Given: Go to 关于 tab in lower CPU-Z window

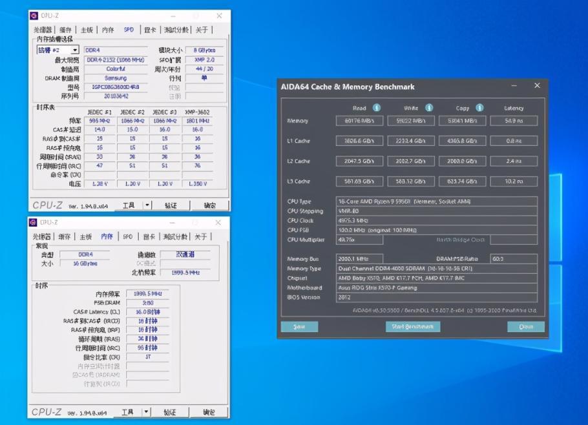Looking at the screenshot, I should pyautogui.click(x=201, y=237).
